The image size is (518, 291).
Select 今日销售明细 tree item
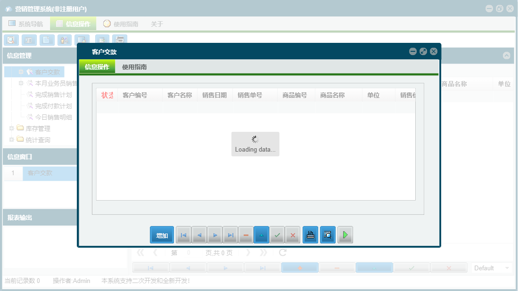[x=53, y=117]
